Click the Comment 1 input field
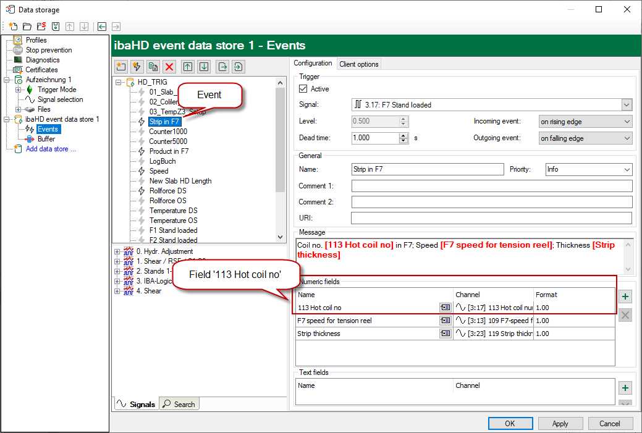 tap(491, 186)
